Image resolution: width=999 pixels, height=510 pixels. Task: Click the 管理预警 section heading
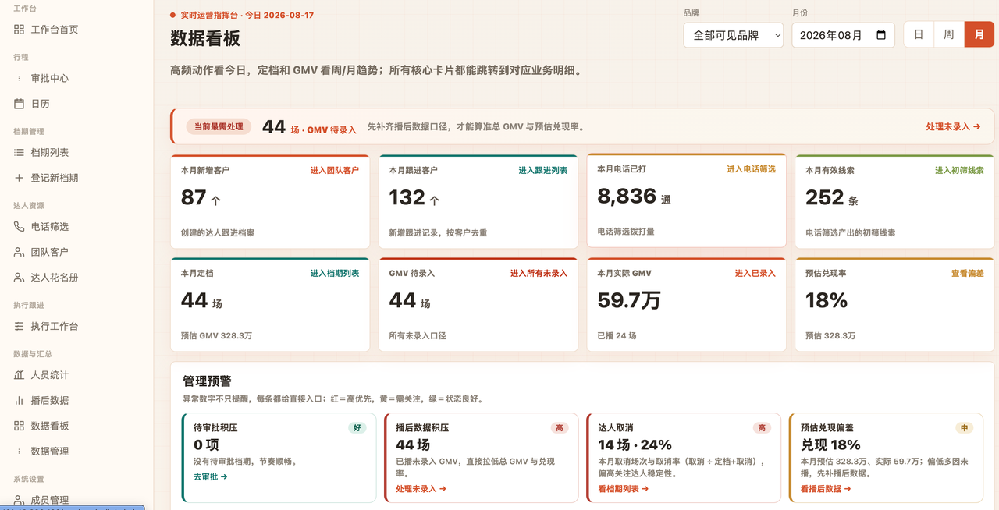pyautogui.click(x=207, y=381)
